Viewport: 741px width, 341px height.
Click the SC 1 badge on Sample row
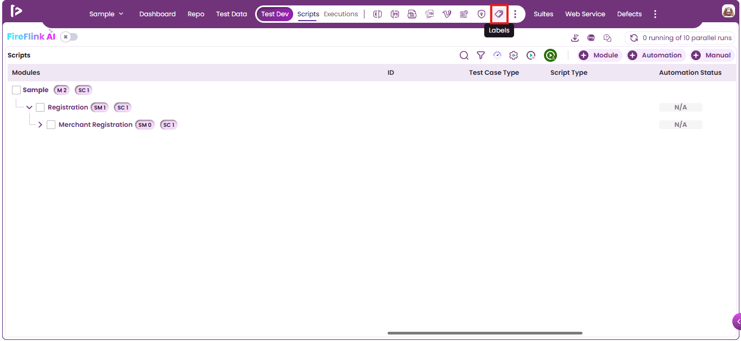[84, 90]
